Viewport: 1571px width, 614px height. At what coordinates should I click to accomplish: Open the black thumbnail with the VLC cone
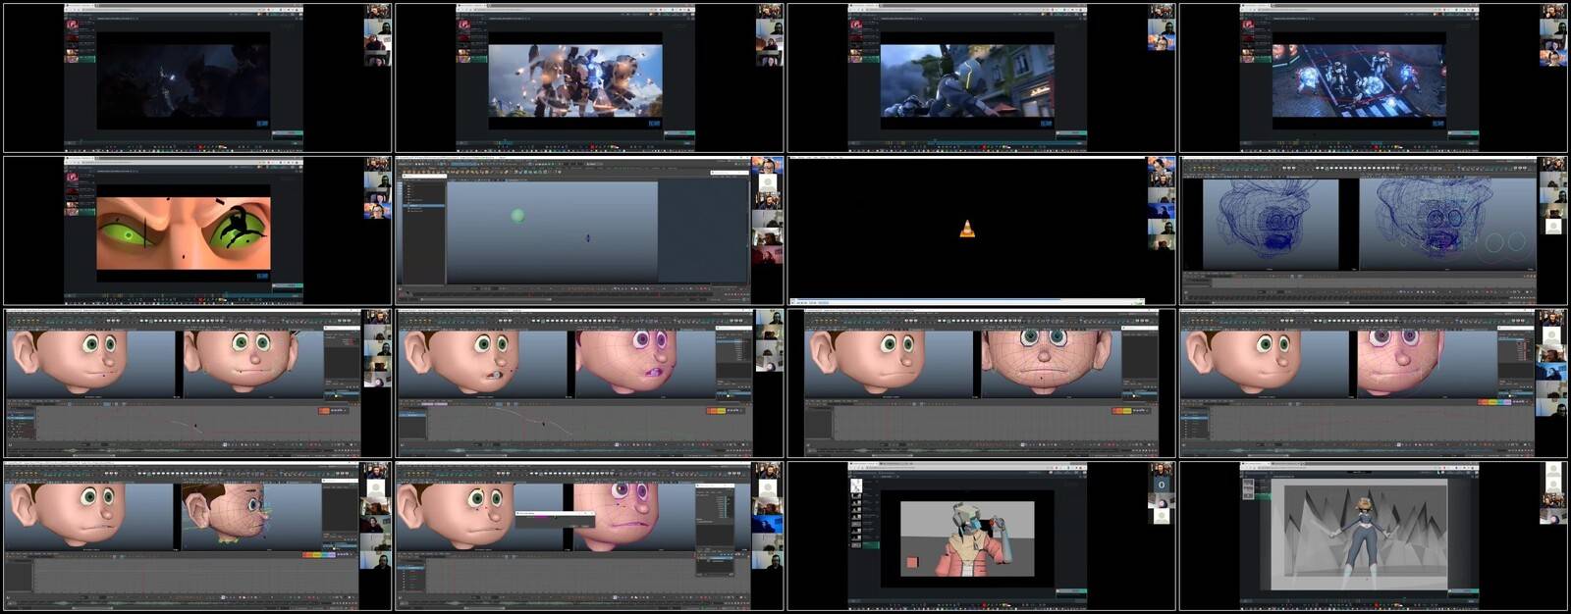(982, 230)
